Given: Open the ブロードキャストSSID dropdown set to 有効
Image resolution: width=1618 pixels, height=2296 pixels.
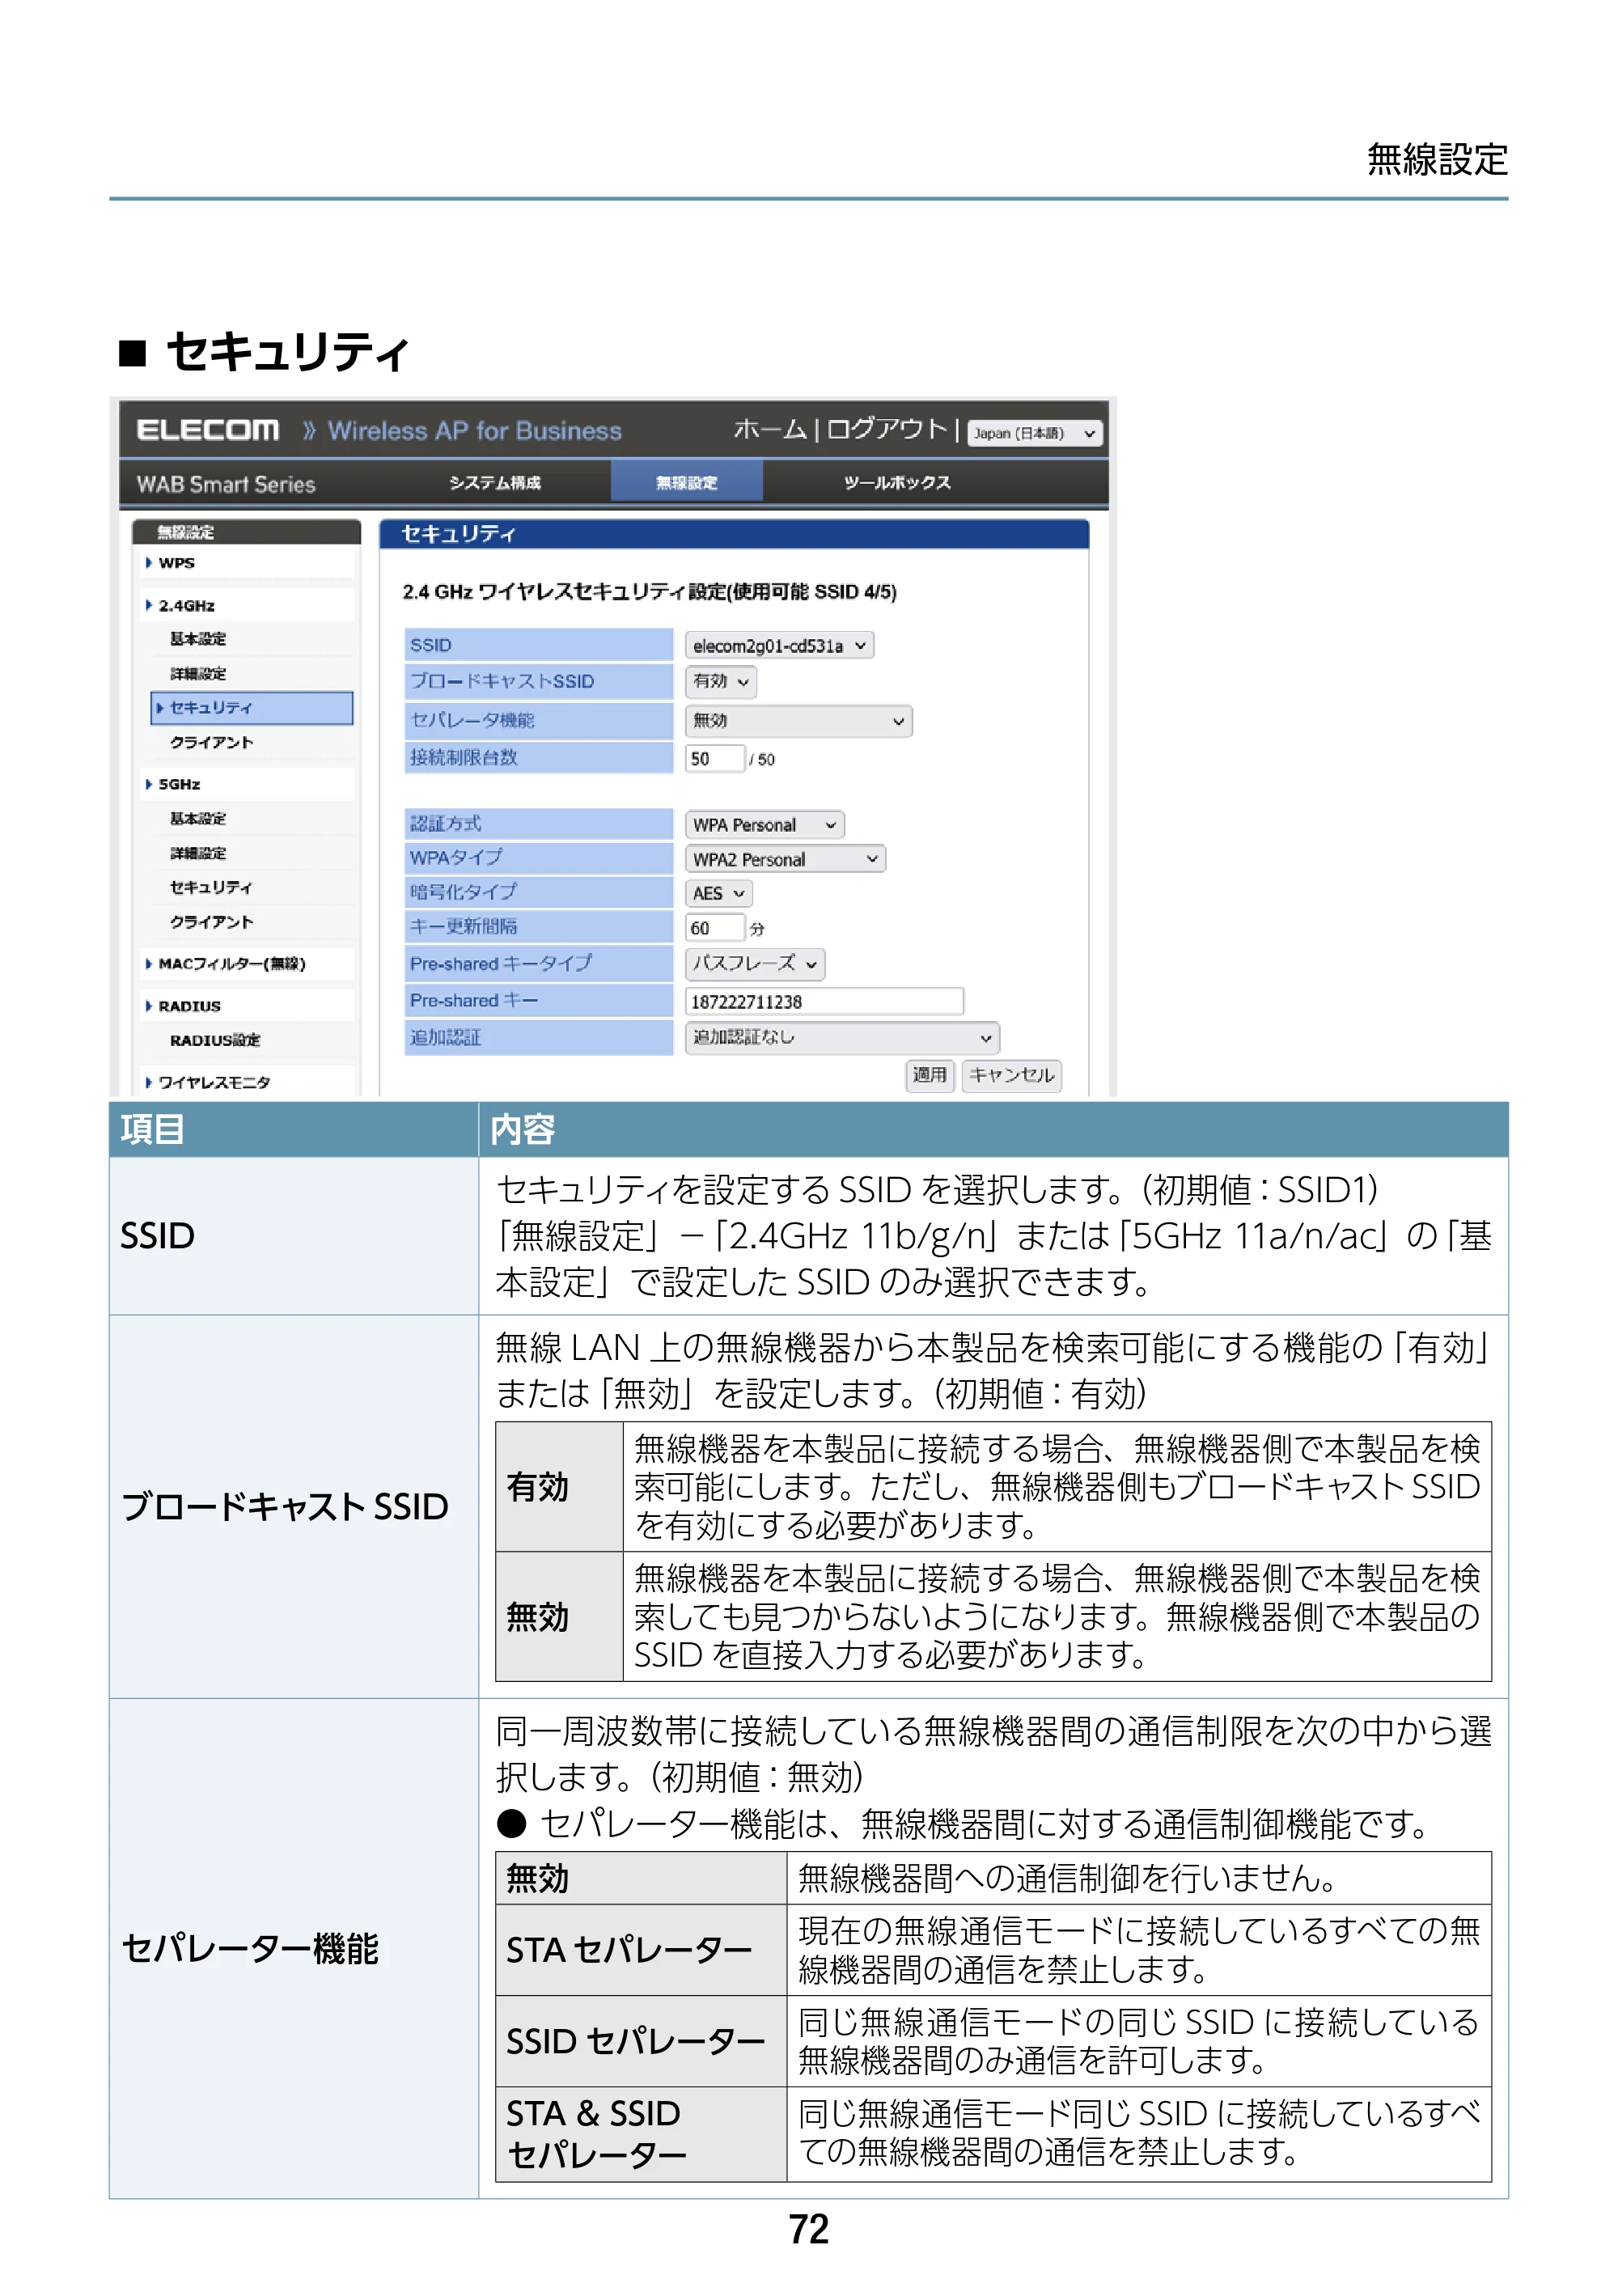Looking at the screenshot, I should (x=720, y=682).
